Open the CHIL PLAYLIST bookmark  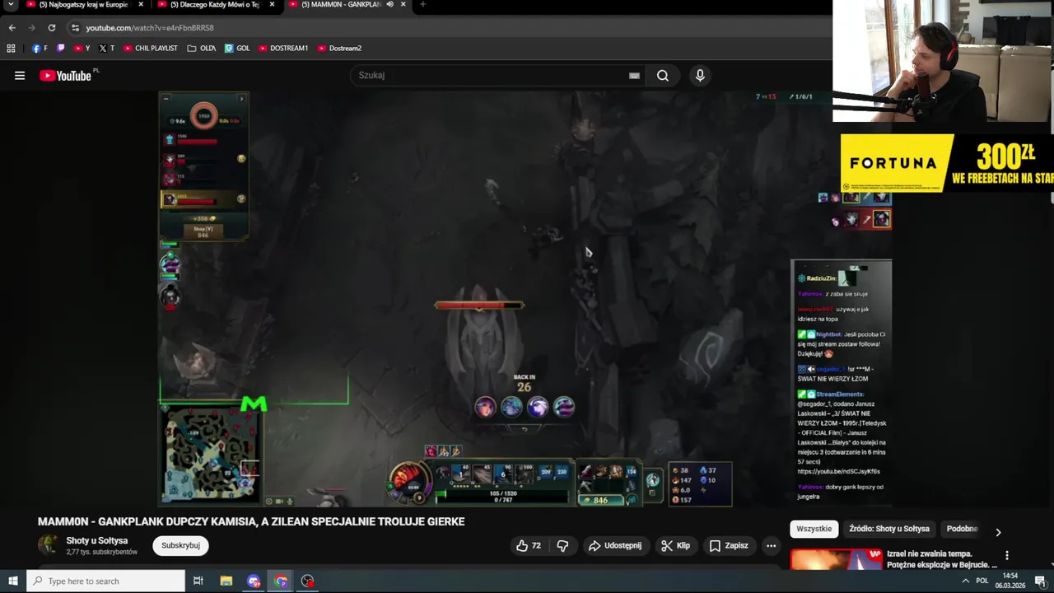(x=151, y=49)
